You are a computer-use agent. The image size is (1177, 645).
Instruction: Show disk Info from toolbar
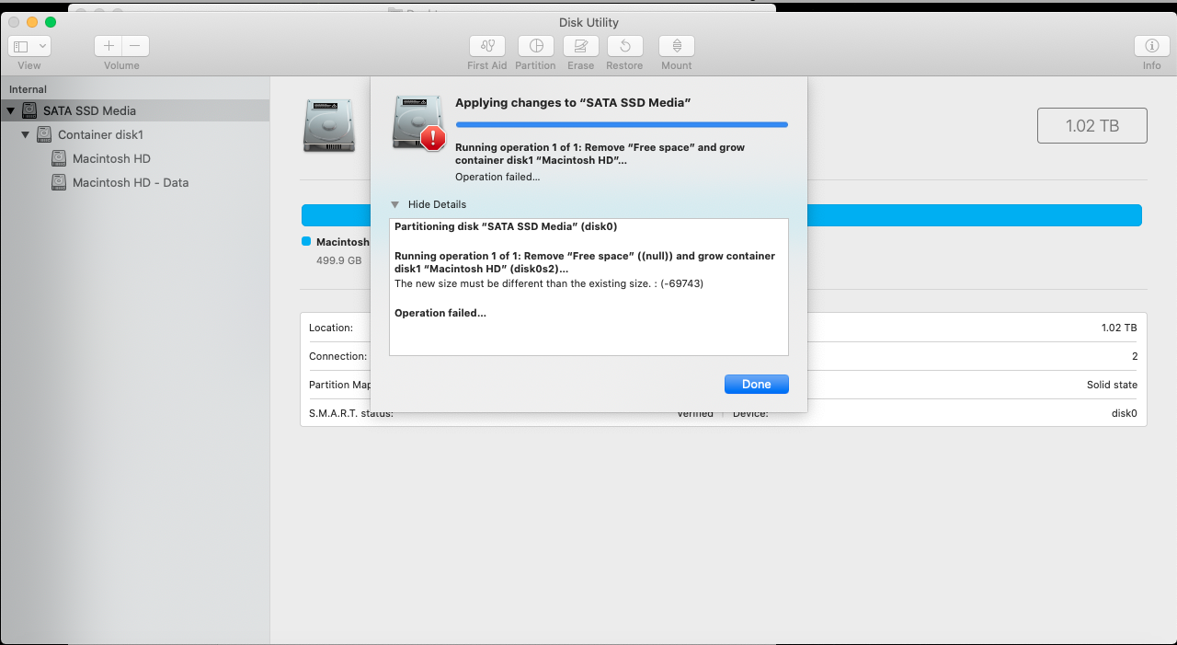1151,46
